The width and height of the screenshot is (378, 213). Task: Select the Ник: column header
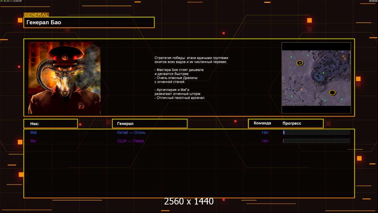[x=50, y=124]
